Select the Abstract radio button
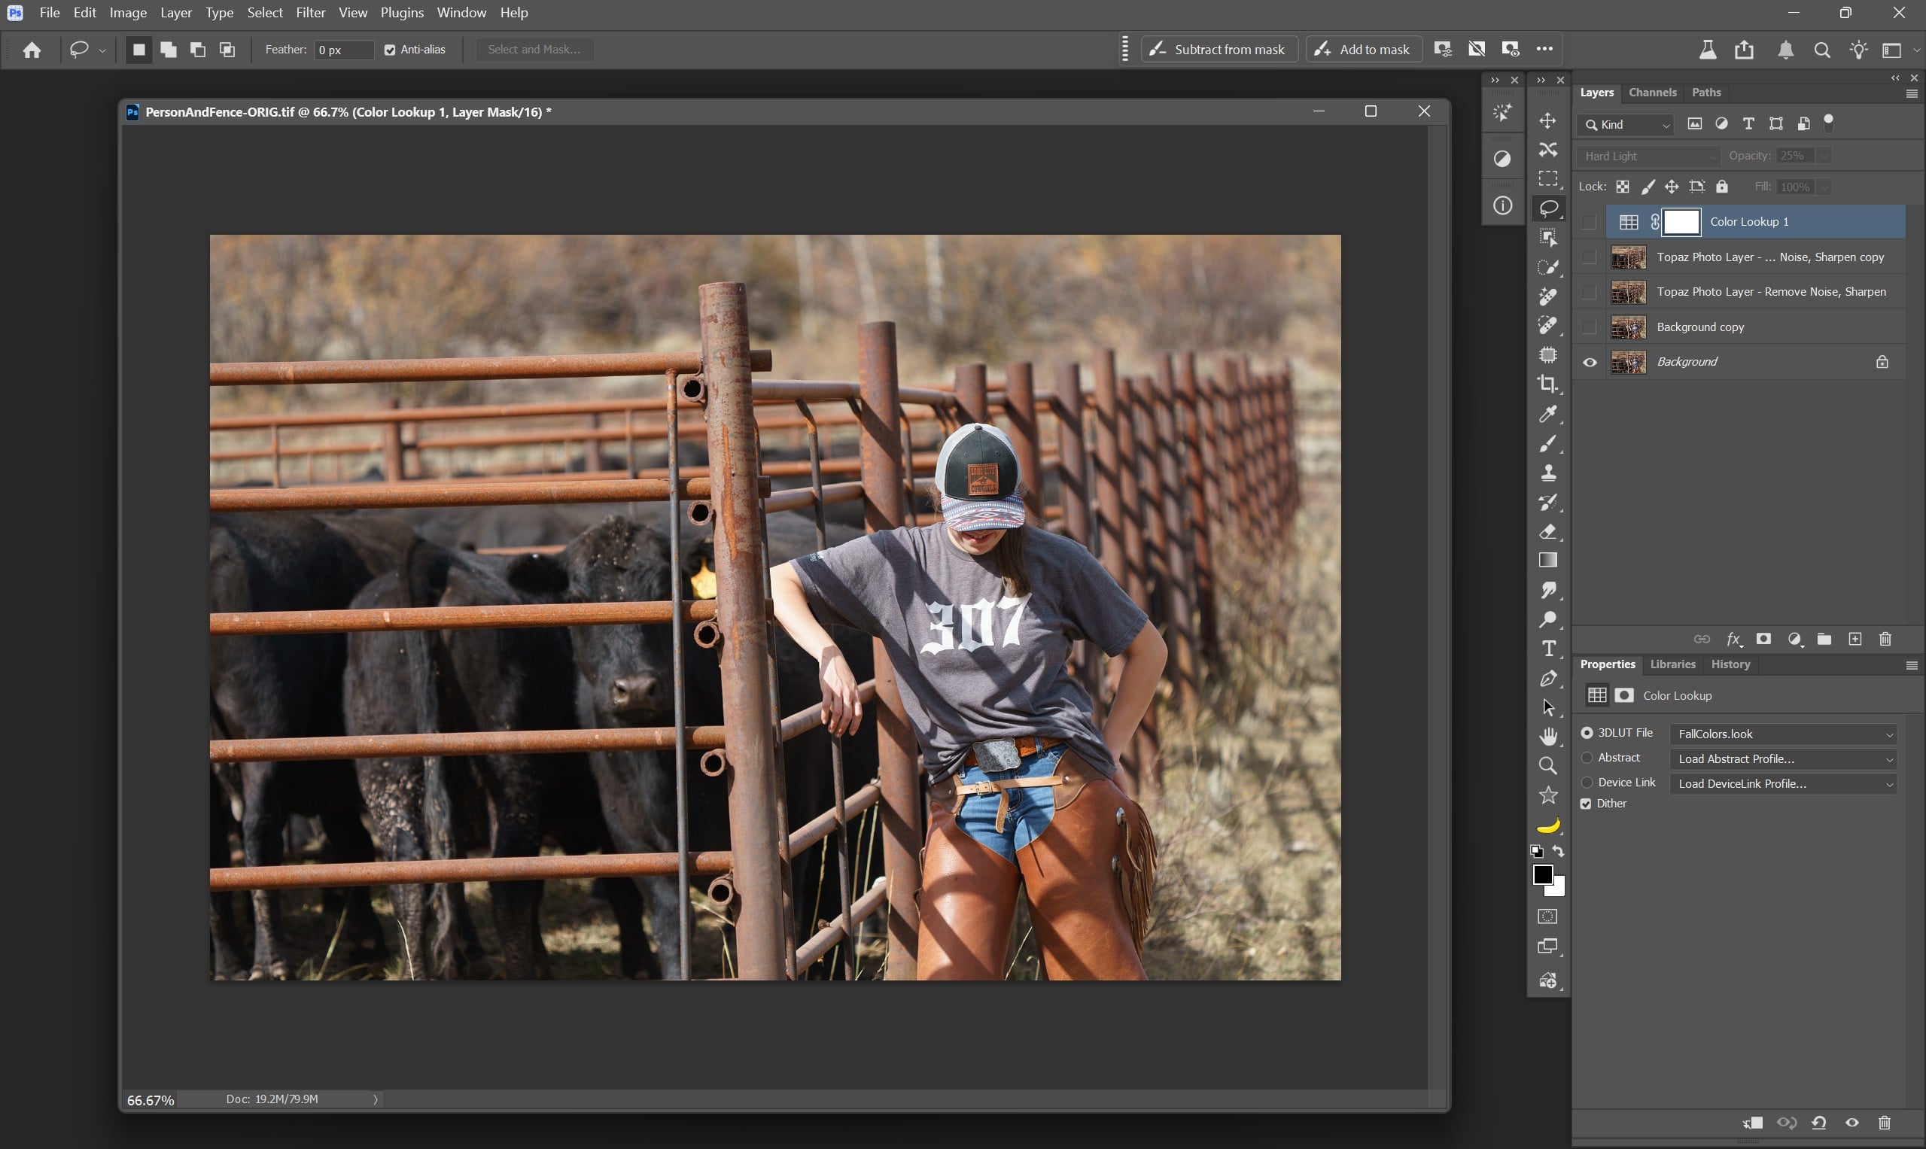The height and width of the screenshot is (1149, 1926). (x=1587, y=757)
